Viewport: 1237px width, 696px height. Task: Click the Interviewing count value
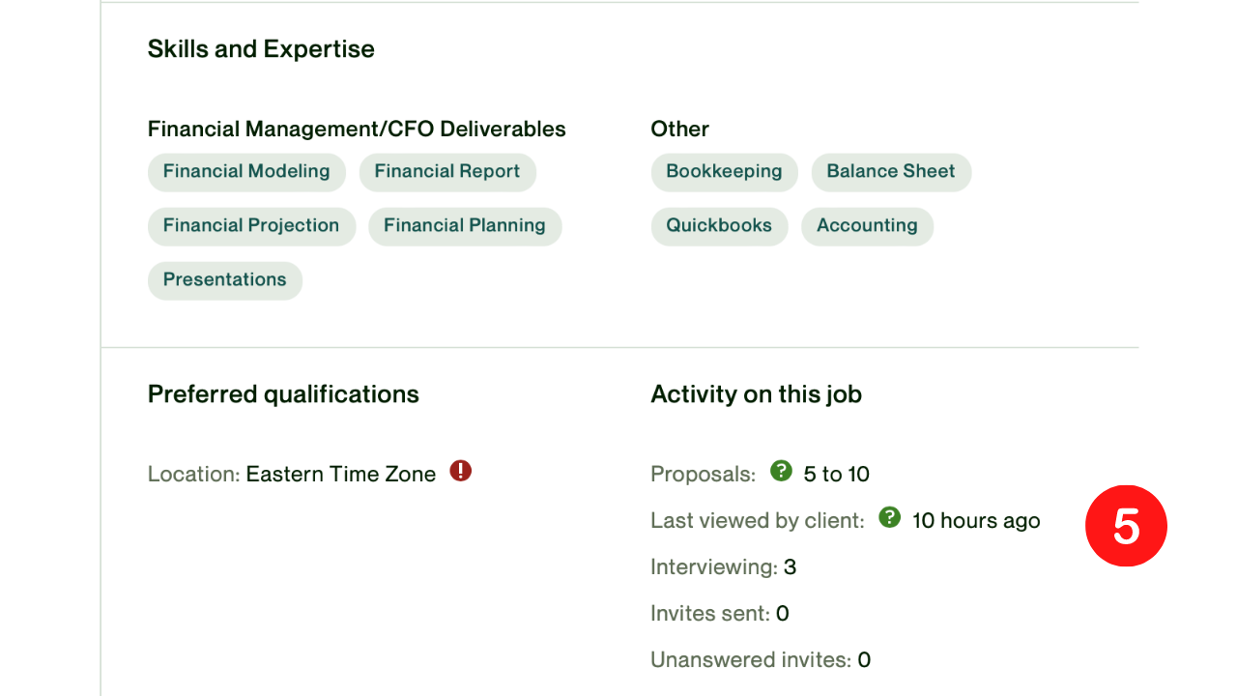[790, 567]
